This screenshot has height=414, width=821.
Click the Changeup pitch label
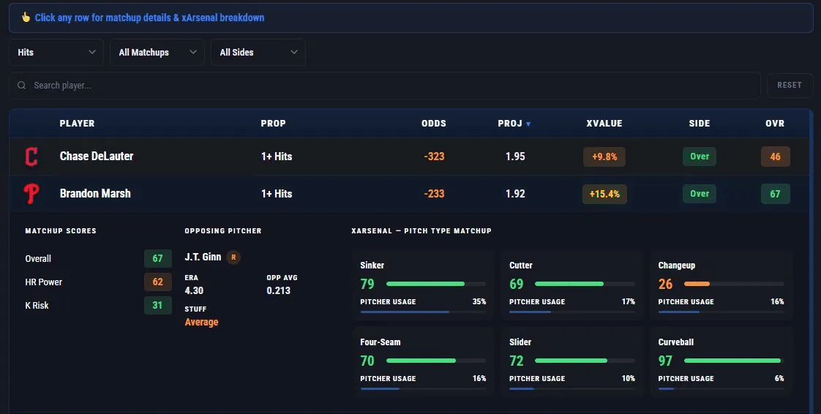click(x=677, y=266)
